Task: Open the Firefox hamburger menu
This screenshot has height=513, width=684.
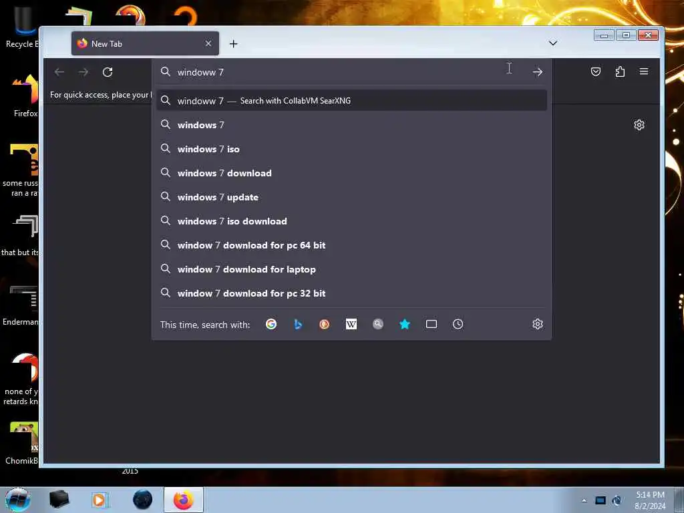Action: [644, 71]
